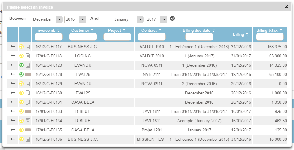Expand the 2017 end year dropdown

click(x=164, y=19)
